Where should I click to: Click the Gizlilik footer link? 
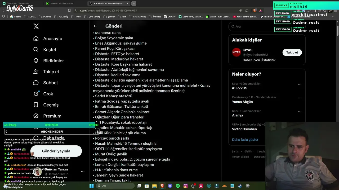tap(248, 151)
